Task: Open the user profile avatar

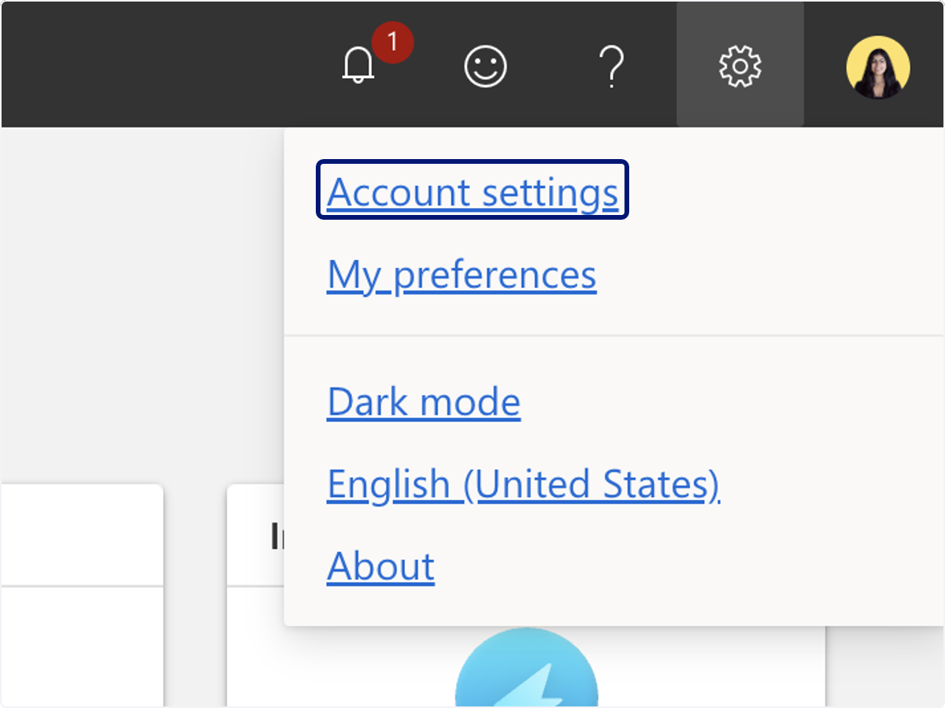Action: 878,67
